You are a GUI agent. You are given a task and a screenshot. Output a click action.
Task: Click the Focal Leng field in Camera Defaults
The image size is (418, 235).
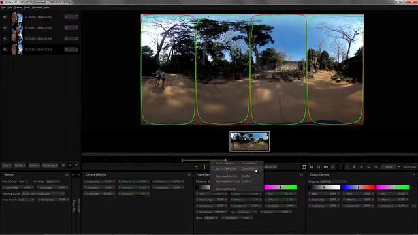pyautogui.click(x=99, y=181)
